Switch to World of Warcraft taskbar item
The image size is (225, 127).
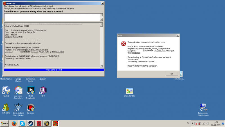(x=47, y=123)
